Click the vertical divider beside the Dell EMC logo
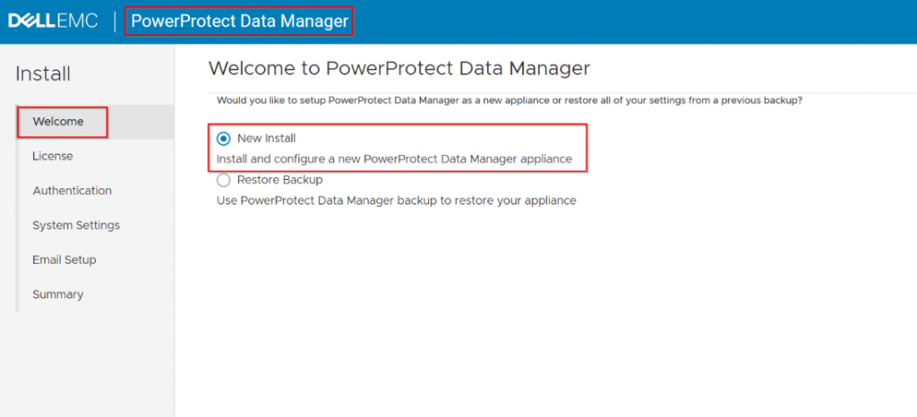 (115, 21)
